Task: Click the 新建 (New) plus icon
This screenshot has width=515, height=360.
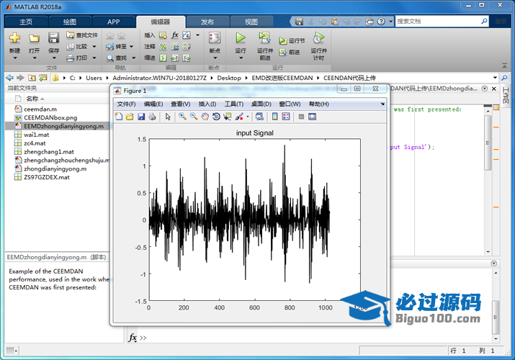Action: click(14, 37)
